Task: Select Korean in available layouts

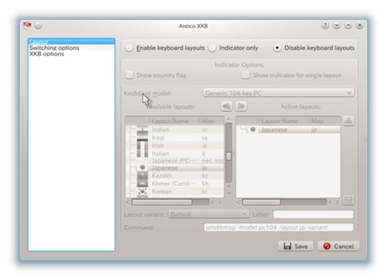Action: tap(175, 191)
